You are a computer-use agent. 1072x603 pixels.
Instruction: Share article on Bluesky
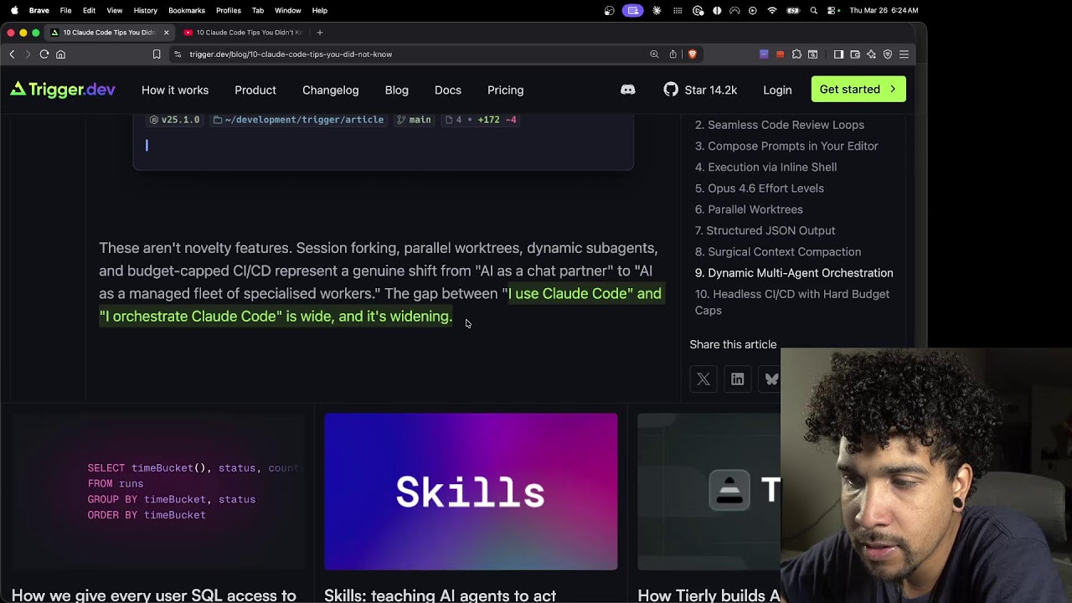click(771, 379)
